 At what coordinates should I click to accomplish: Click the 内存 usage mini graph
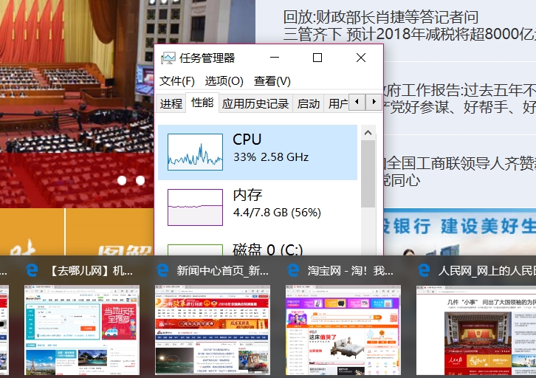click(x=195, y=207)
